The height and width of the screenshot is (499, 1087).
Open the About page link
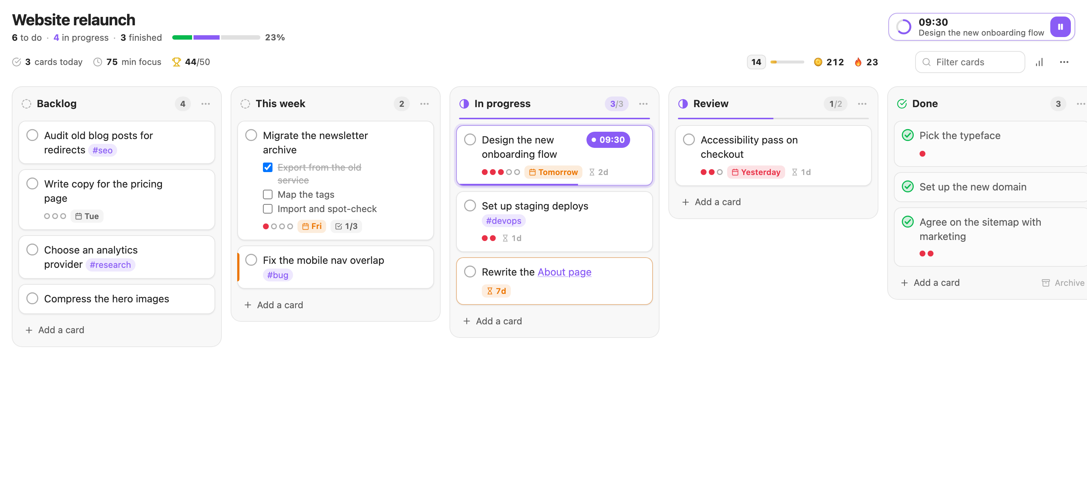[x=564, y=272]
